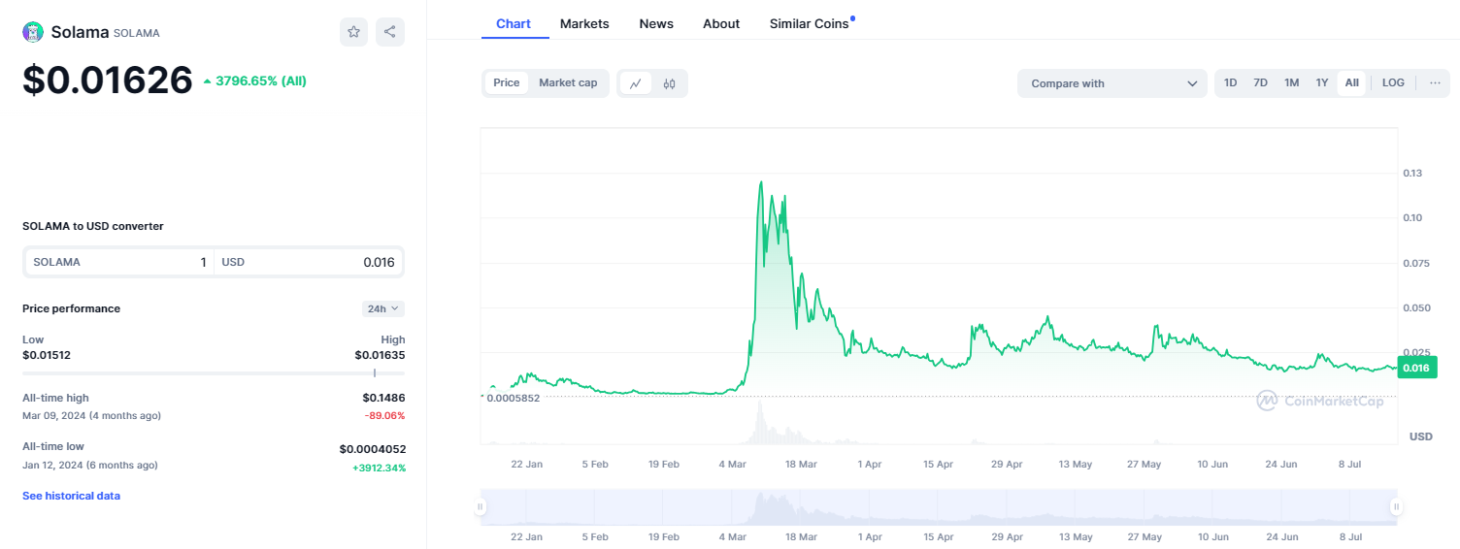
Task: Select the 1Y time range
Action: tap(1321, 83)
